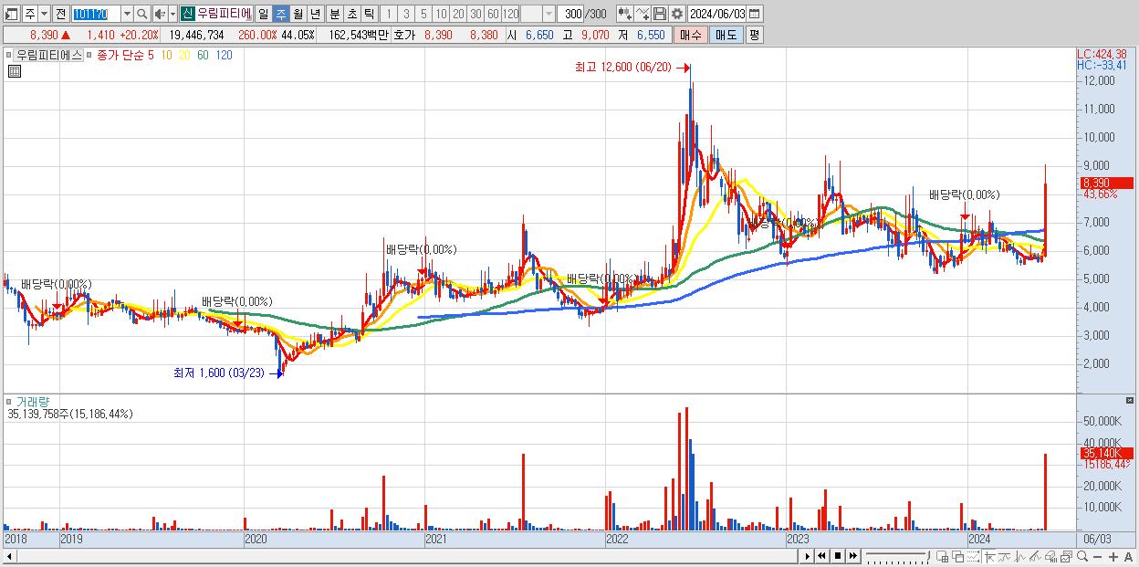Click the 전 button in toolbar

(60, 14)
